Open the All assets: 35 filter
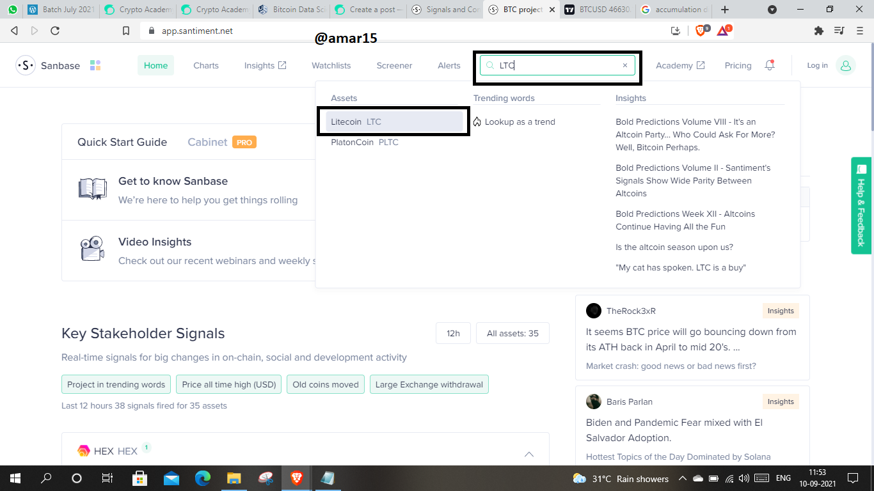 pyautogui.click(x=512, y=333)
